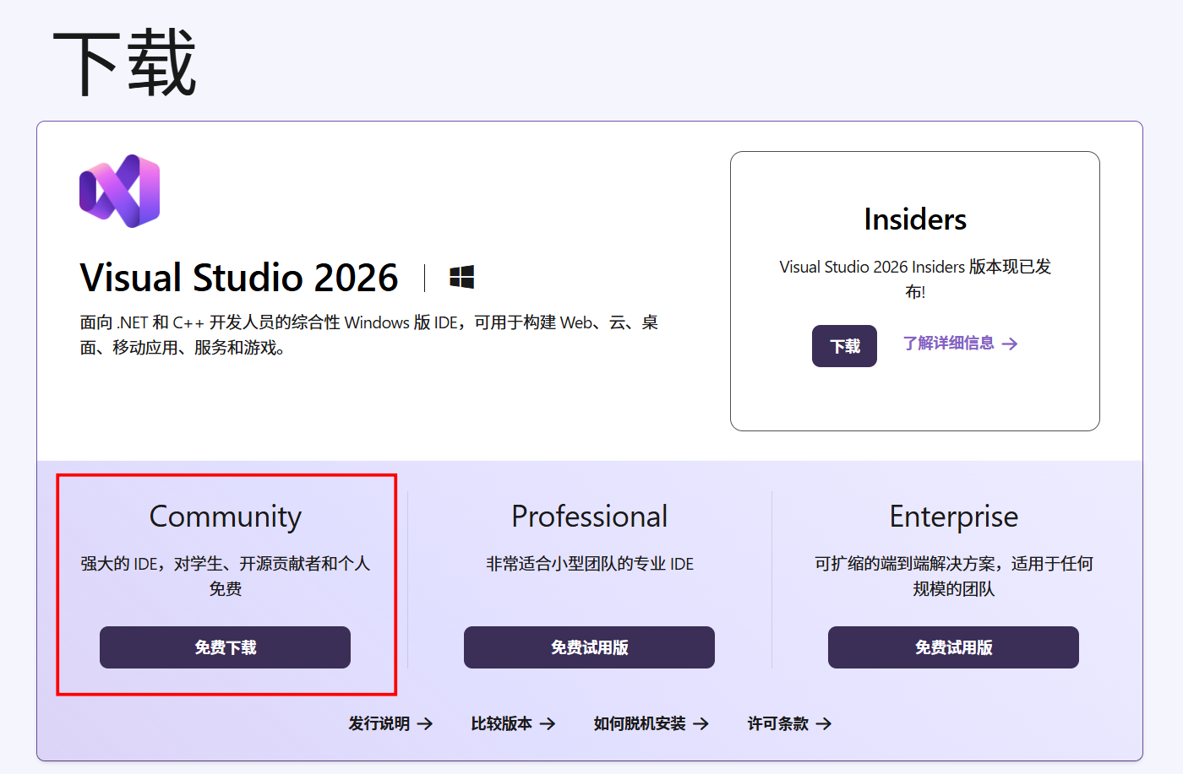Open the 发行说明 release notes link
This screenshot has width=1183, height=774.
point(379,723)
